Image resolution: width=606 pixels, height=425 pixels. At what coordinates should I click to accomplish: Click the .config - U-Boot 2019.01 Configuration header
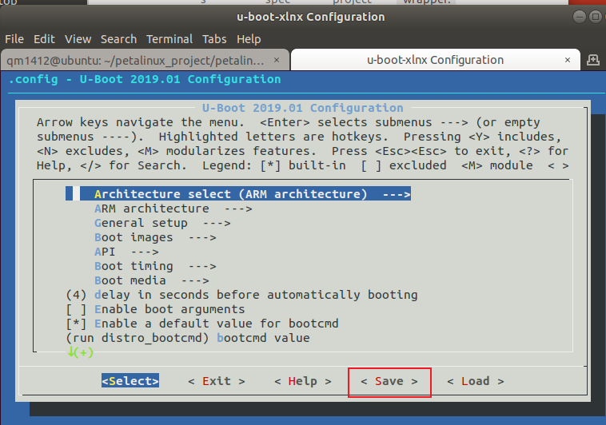(145, 79)
